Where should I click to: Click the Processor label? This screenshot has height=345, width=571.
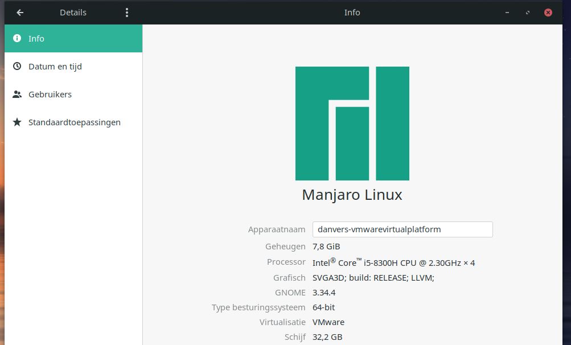286,262
